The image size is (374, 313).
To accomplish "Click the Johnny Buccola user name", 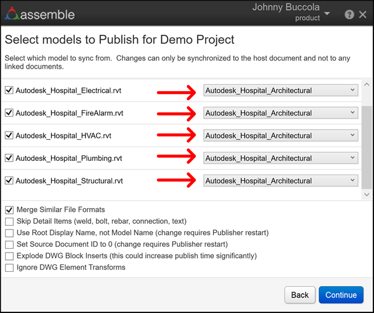I will tap(285, 7).
